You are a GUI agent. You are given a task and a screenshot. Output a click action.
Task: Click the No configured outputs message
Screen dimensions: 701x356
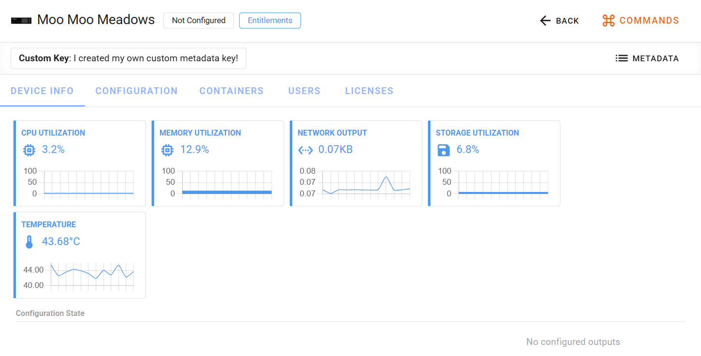coord(573,342)
